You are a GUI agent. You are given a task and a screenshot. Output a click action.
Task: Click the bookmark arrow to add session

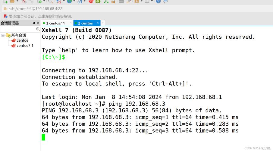pyautogui.click(x=5, y=16)
